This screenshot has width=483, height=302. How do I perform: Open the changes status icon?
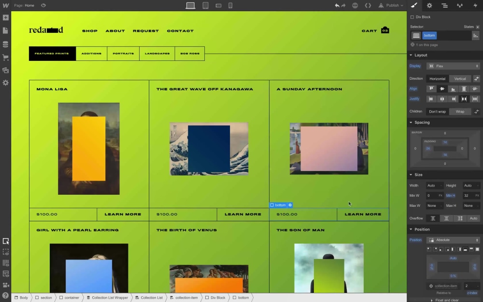tap(355, 5)
